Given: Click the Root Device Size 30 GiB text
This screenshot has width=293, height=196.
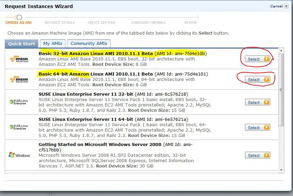Looking at the screenshot, I should tap(125, 166).
